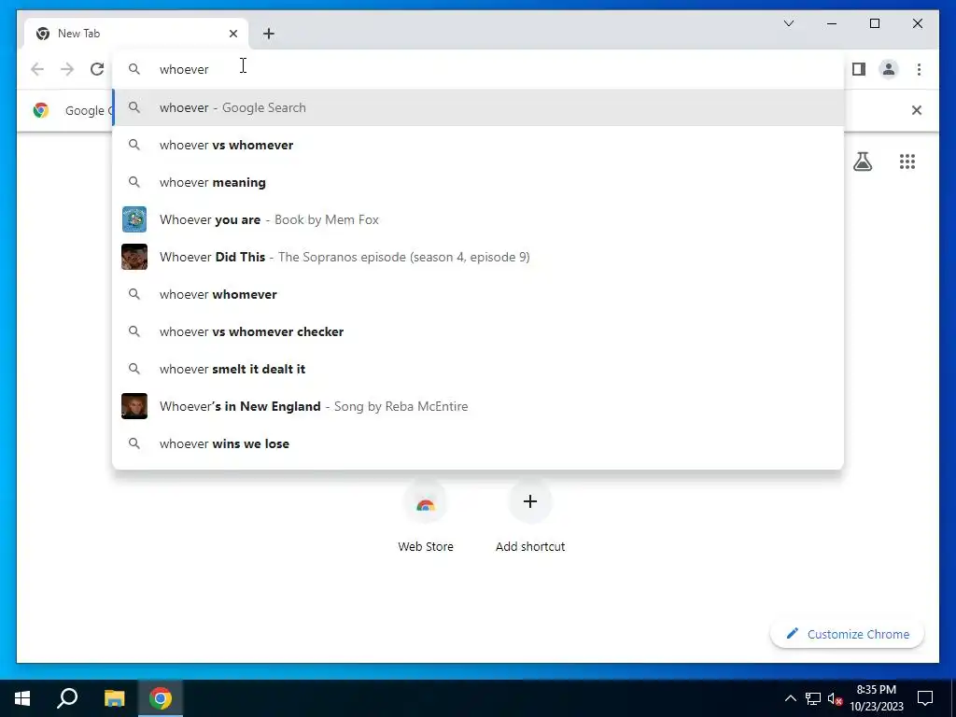Image resolution: width=956 pixels, height=717 pixels.
Task: Click the Mem Fox book thumbnail
Action: click(x=134, y=219)
